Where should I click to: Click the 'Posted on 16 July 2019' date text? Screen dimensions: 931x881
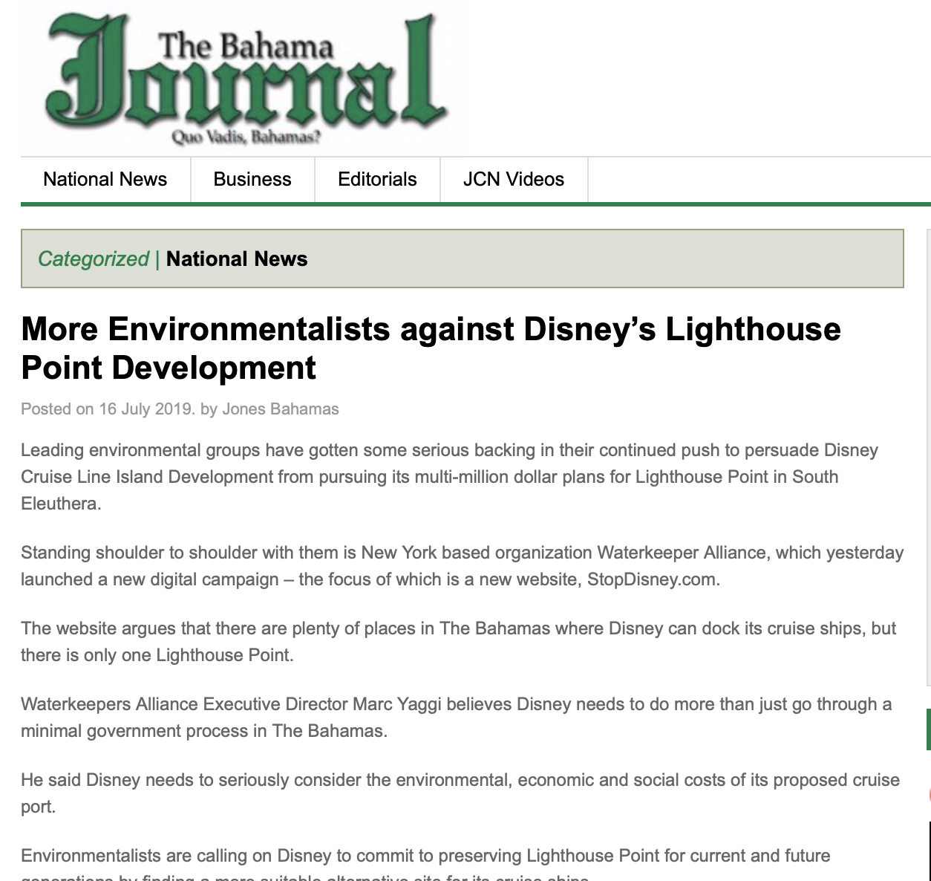click(x=108, y=409)
